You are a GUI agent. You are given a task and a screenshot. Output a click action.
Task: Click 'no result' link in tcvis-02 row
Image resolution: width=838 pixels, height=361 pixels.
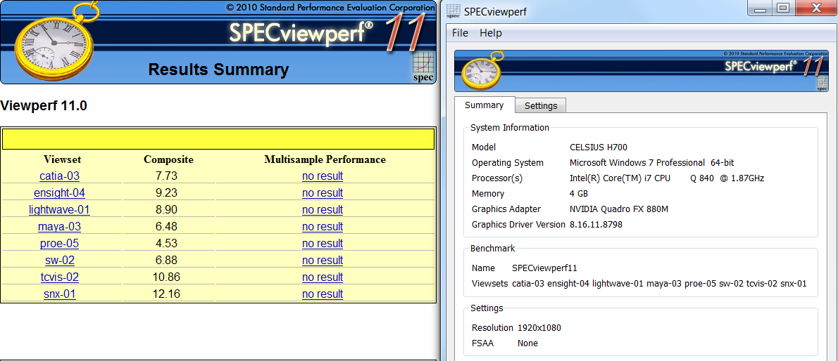pyautogui.click(x=323, y=277)
